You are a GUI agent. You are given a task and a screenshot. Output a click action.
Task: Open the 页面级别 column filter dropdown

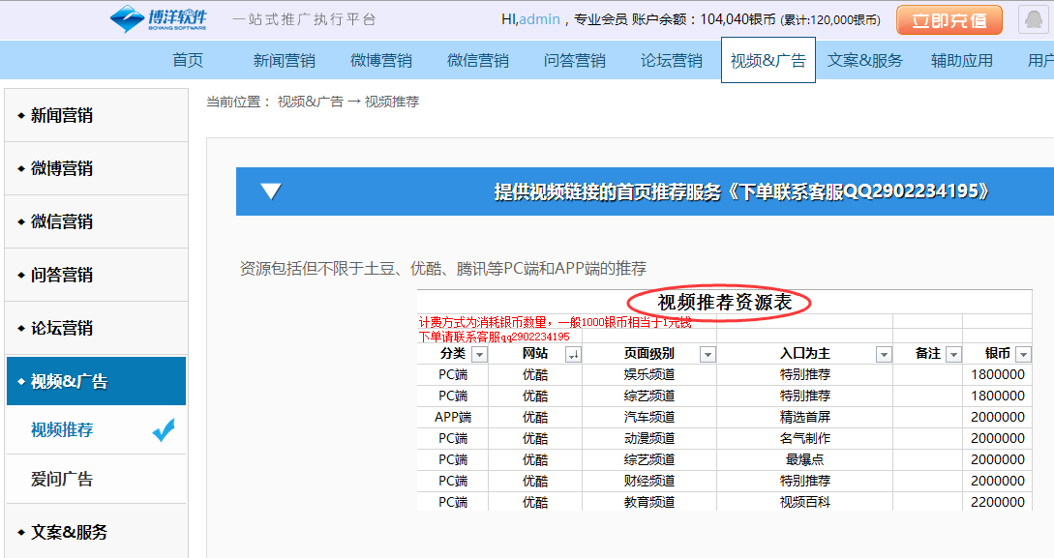tap(707, 355)
